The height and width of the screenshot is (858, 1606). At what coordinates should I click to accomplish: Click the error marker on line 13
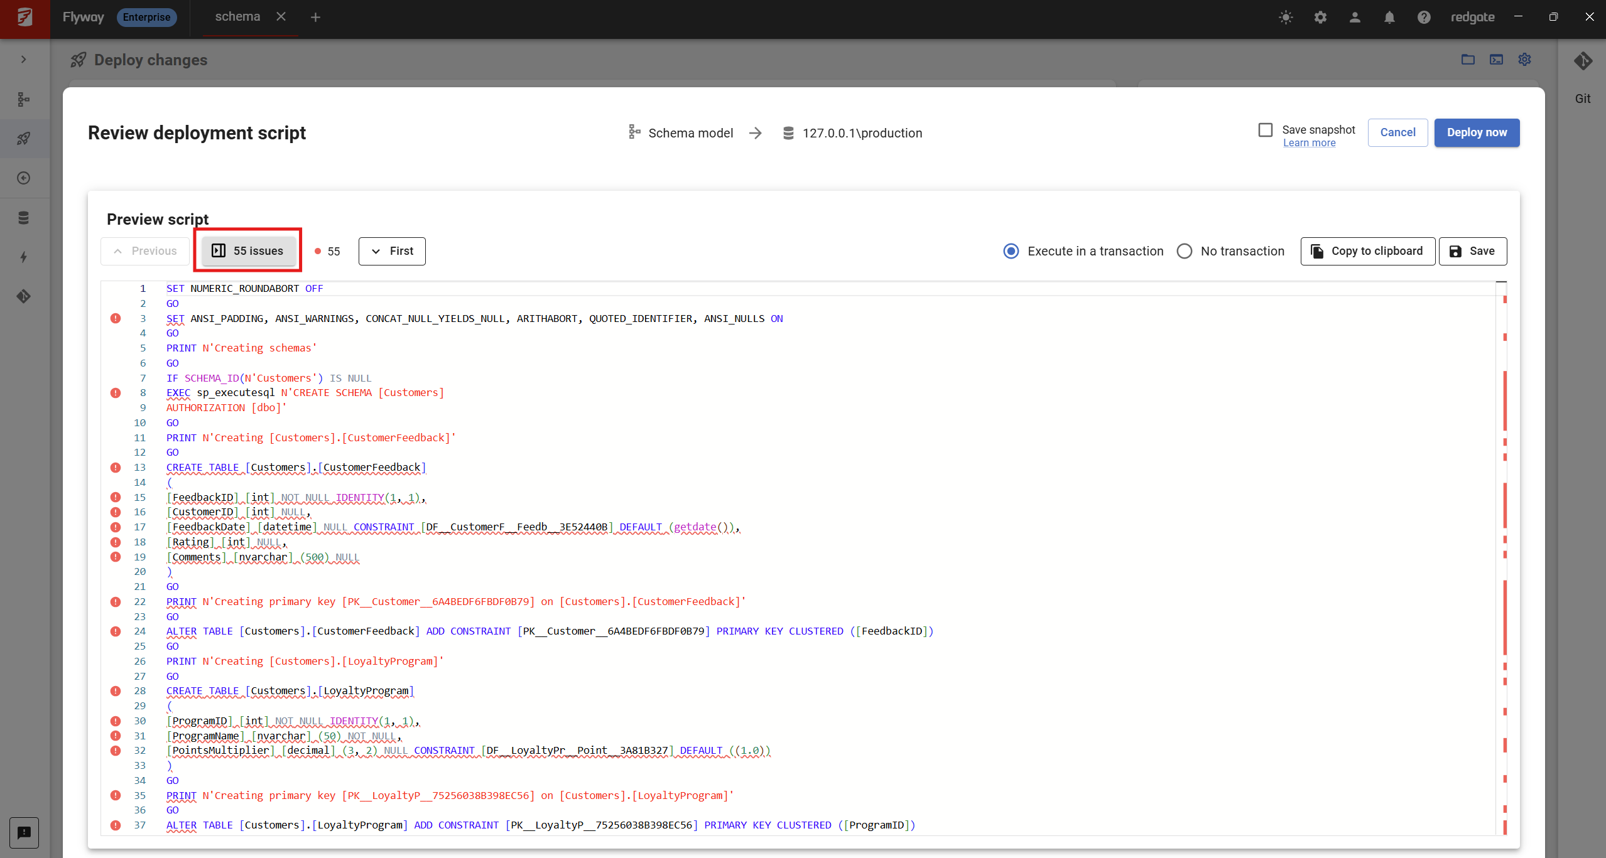(116, 468)
